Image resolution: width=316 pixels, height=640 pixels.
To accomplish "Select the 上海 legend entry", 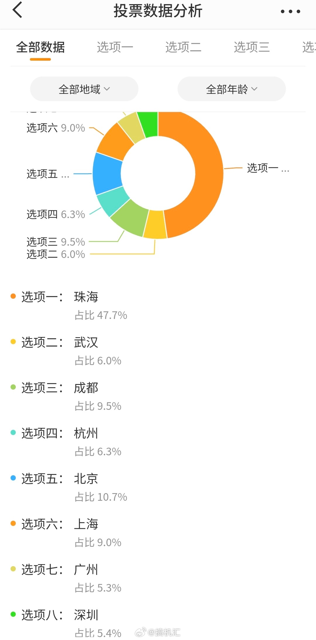I will 86,524.
